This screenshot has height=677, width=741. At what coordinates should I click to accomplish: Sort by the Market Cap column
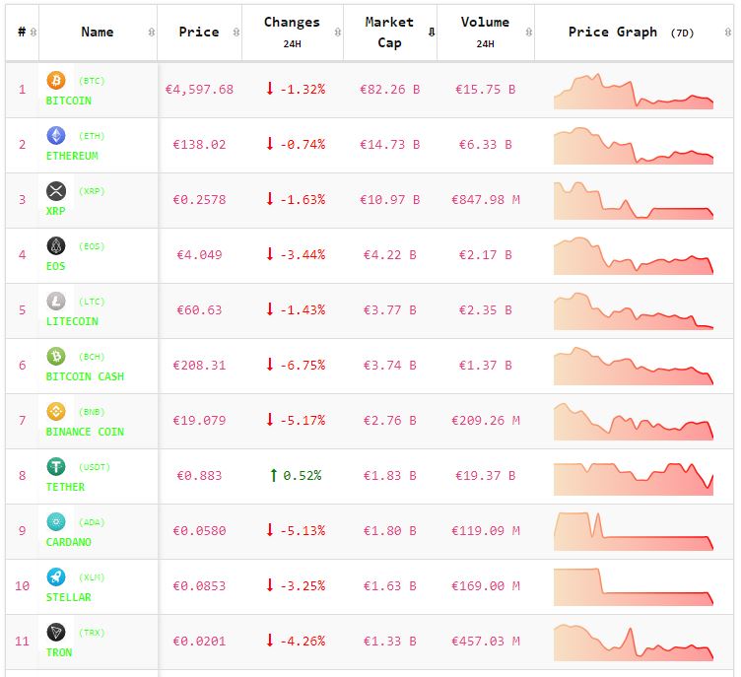coord(389,32)
